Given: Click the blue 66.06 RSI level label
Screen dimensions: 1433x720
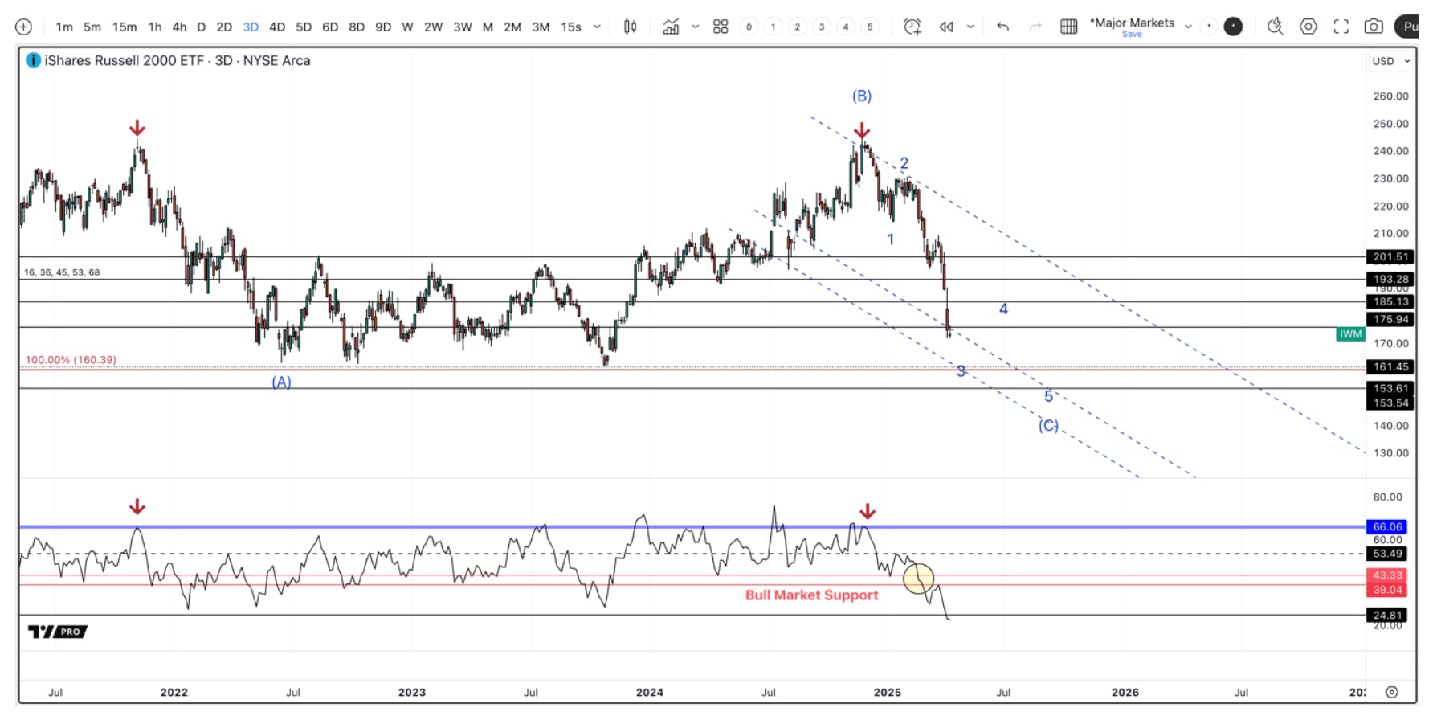Looking at the screenshot, I should coord(1387,526).
